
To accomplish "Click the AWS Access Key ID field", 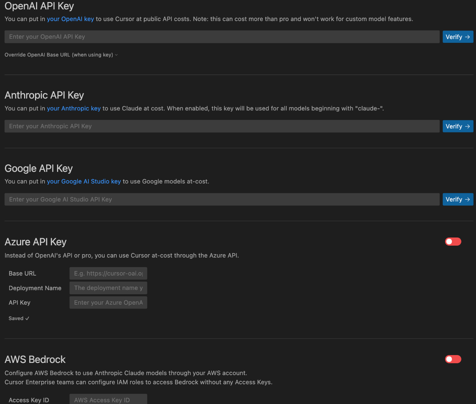I will pos(108,400).
